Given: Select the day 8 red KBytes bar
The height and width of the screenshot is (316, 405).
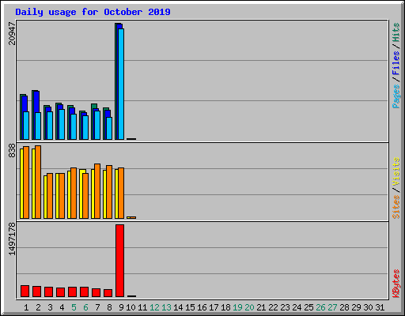Looking at the screenshot, I should (108, 293).
